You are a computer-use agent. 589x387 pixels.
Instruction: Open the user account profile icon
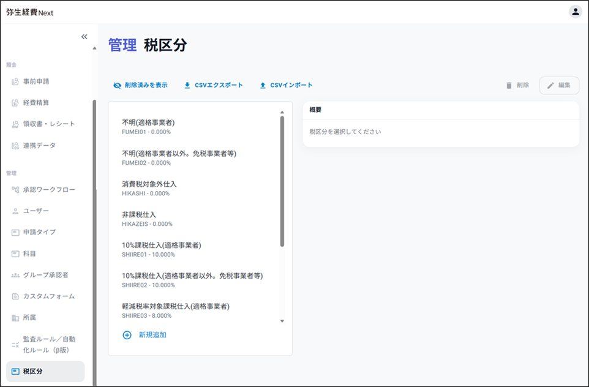click(575, 12)
